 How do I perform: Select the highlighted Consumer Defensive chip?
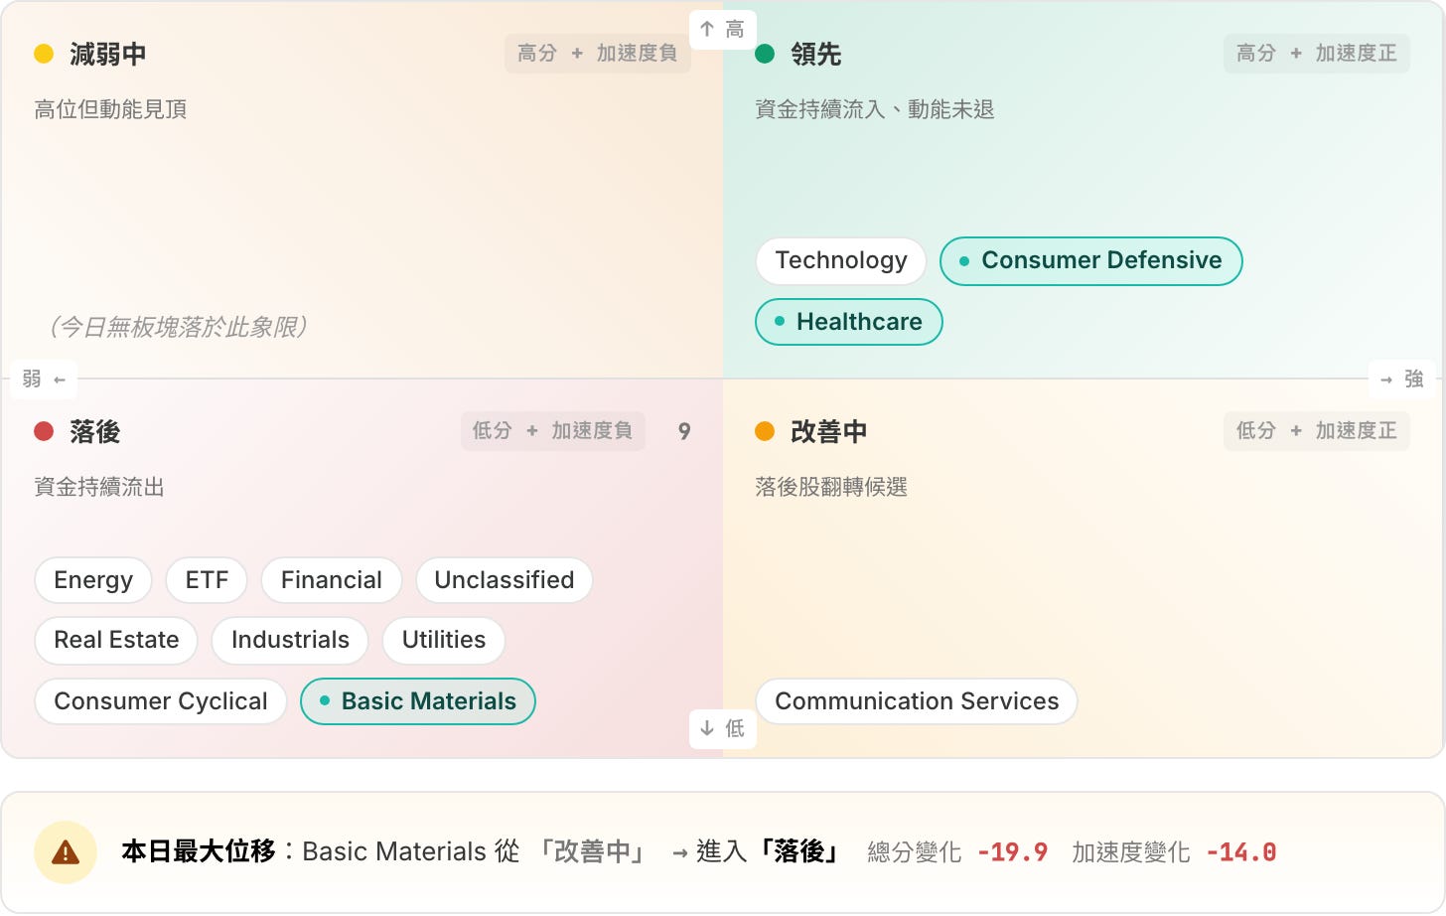coord(1091,260)
